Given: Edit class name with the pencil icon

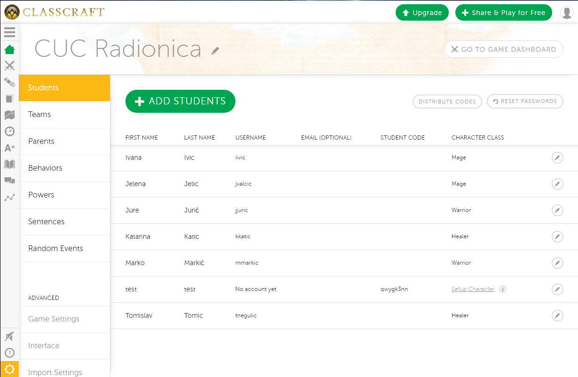Looking at the screenshot, I should 215,51.
